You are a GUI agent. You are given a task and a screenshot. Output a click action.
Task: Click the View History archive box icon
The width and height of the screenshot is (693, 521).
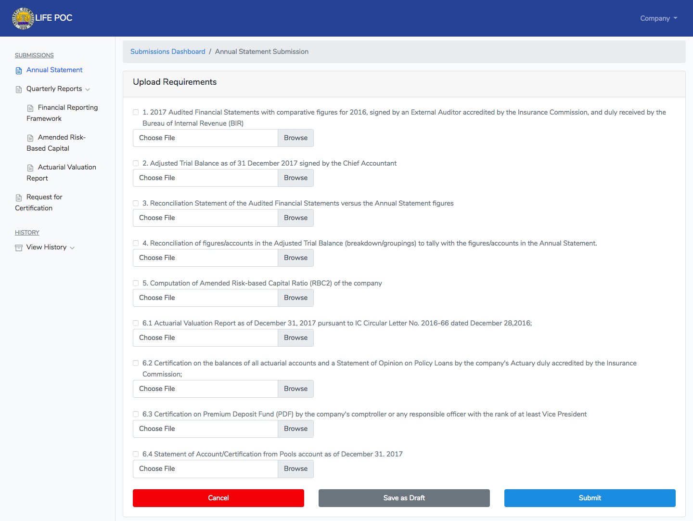pyautogui.click(x=19, y=248)
